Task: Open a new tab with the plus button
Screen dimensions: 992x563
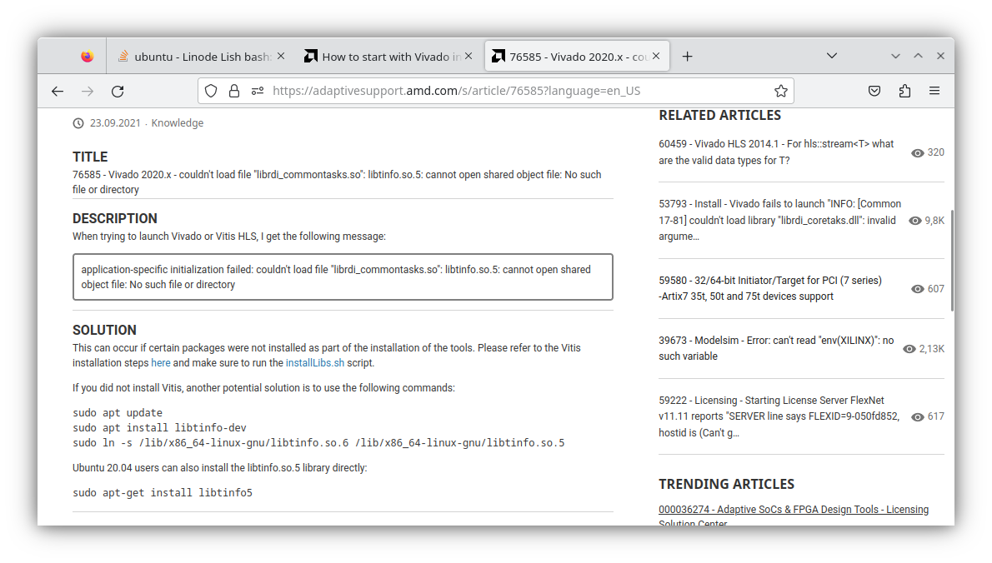Action: click(x=687, y=56)
